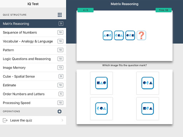Screen dimensions: 183x137
Task: Go to the Processing Speed section
Action: 33,103
